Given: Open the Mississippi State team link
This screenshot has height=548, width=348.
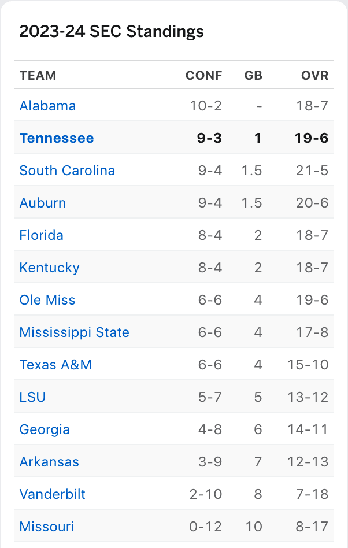Looking at the screenshot, I should [75, 332].
